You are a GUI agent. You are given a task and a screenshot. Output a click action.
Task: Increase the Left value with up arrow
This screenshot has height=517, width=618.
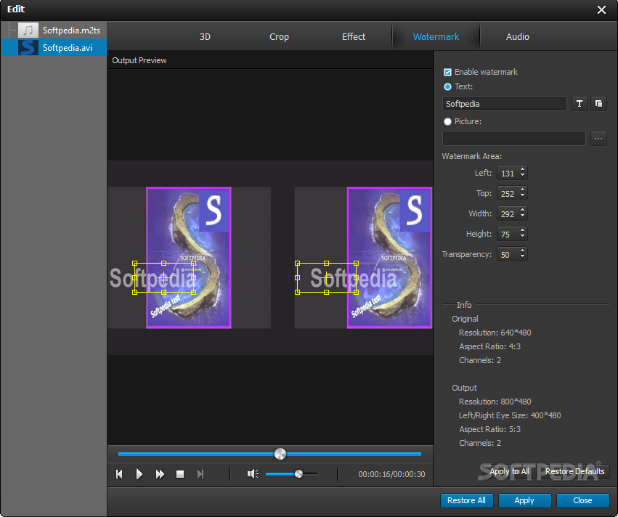523,170
